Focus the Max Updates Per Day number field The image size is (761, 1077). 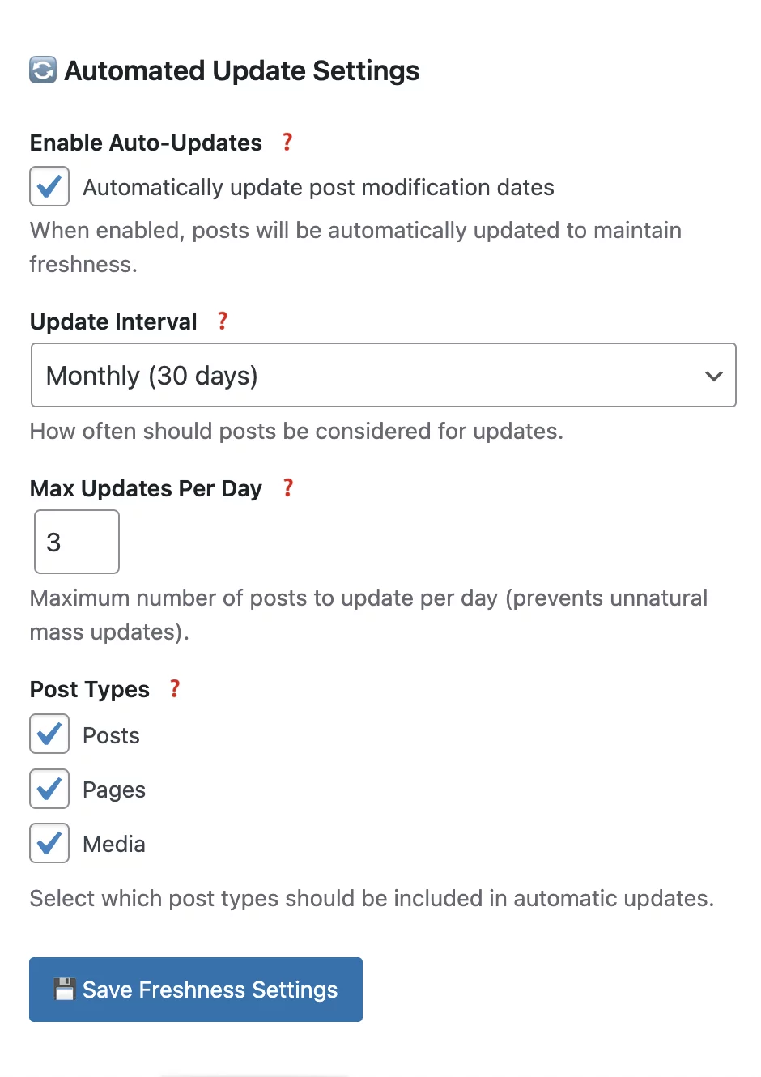coord(76,542)
